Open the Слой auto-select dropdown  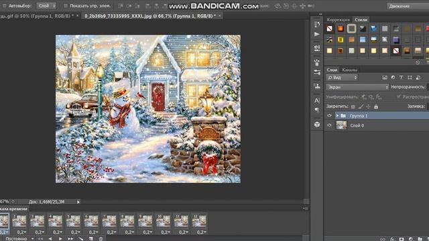coord(46,6)
